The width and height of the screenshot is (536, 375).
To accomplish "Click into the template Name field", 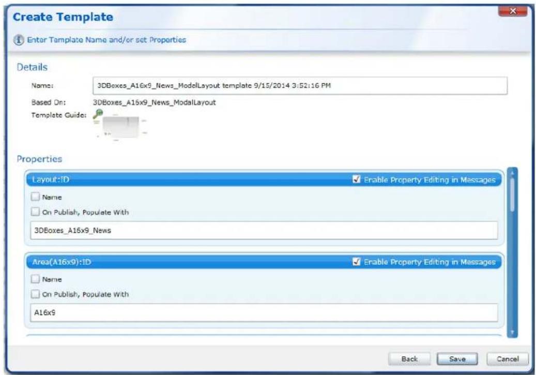I will click(300, 85).
